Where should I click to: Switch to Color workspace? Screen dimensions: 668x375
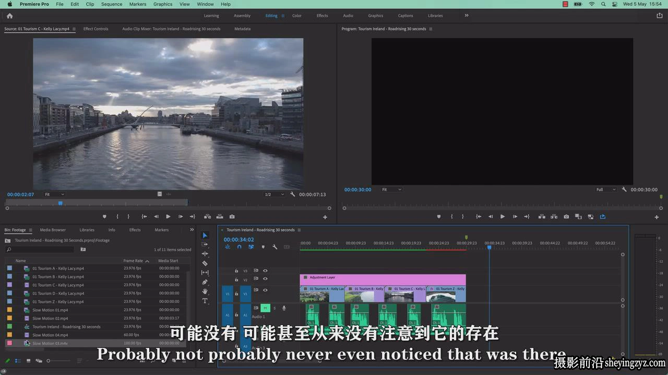tap(297, 16)
